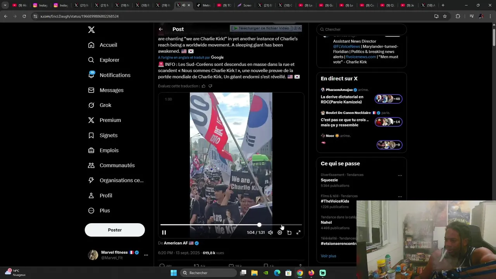Mute audio on the active X tab
Viewport: 496px width, 279px height.
[183, 5]
